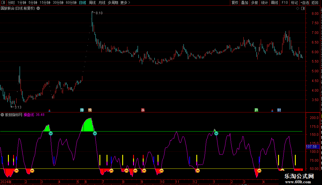The height and width of the screenshot is (185, 322).
Task: Click the 复权 adjustment button
Action: 235,3
